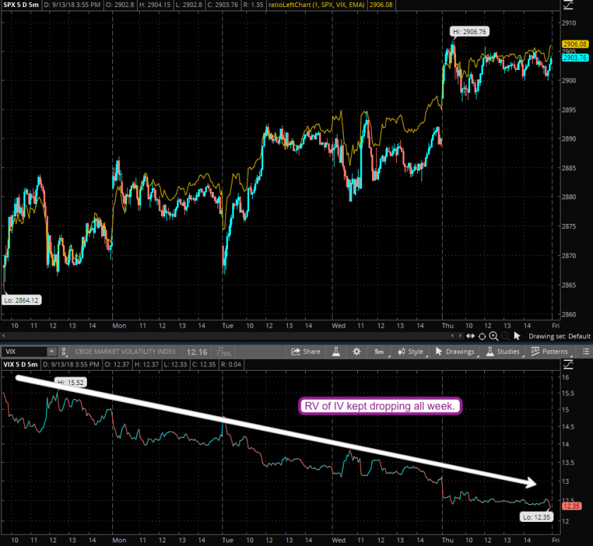
Task: Expand the Studies dropdown
Action: tap(503, 351)
